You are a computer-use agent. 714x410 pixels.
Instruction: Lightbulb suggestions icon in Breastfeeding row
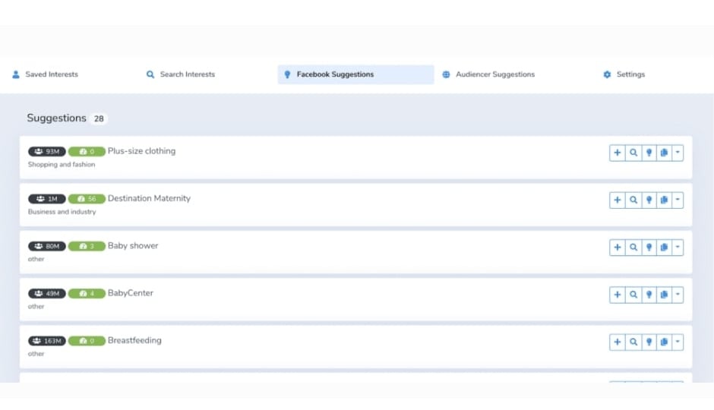click(x=649, y=342)
